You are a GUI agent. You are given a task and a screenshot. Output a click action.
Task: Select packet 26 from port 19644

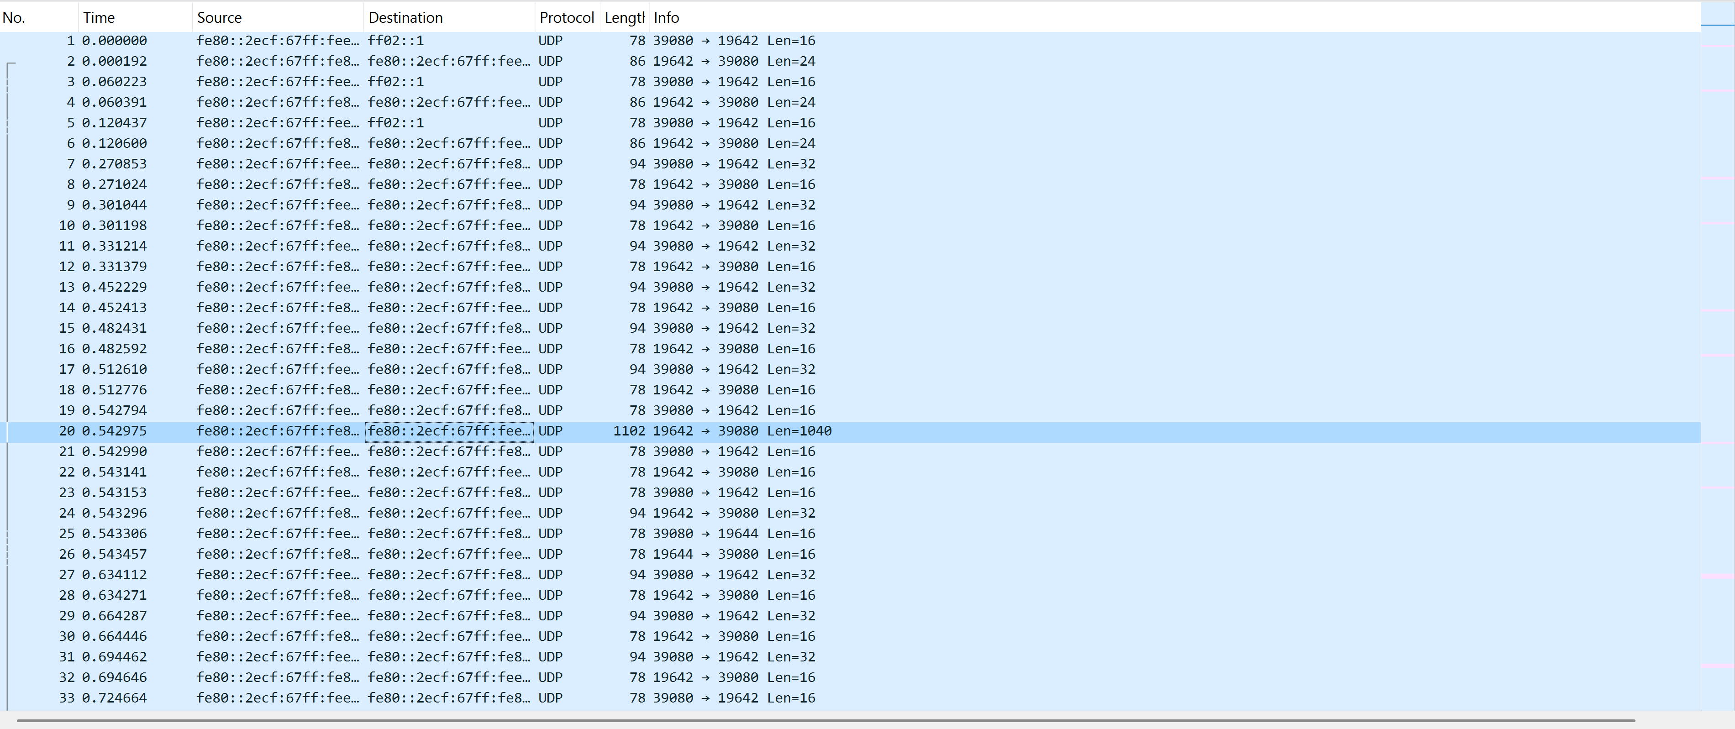coord(673,555)
